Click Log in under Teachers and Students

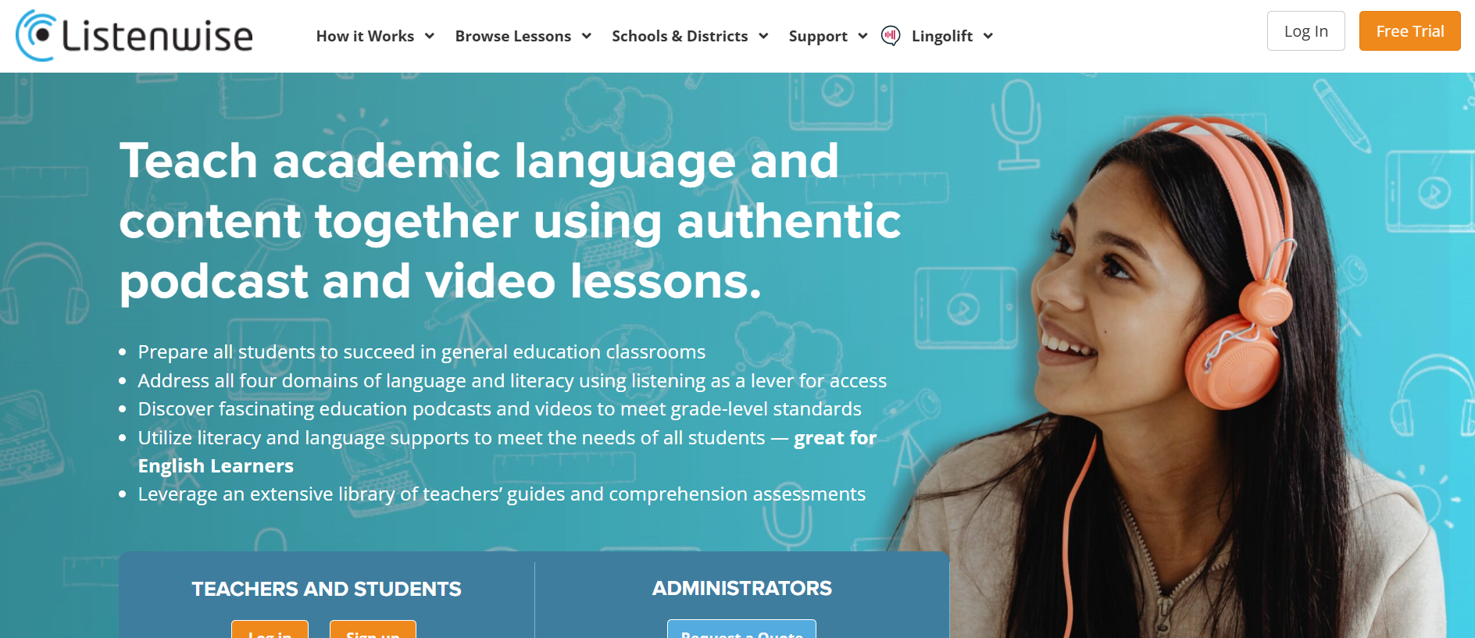point(270,629)
